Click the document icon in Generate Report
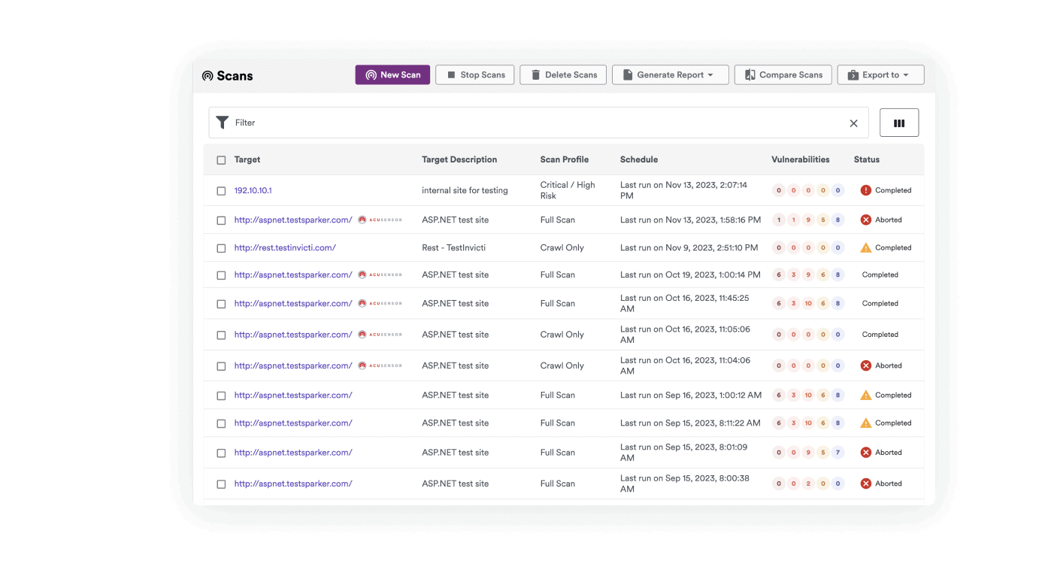Image resolution: width=1045 pixels, height=564 pixels. click(x=628, y=75)
